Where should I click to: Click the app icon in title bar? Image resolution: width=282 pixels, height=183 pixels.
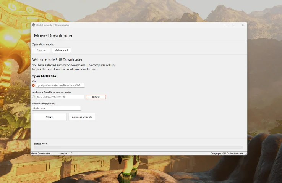tap(34, 25)
